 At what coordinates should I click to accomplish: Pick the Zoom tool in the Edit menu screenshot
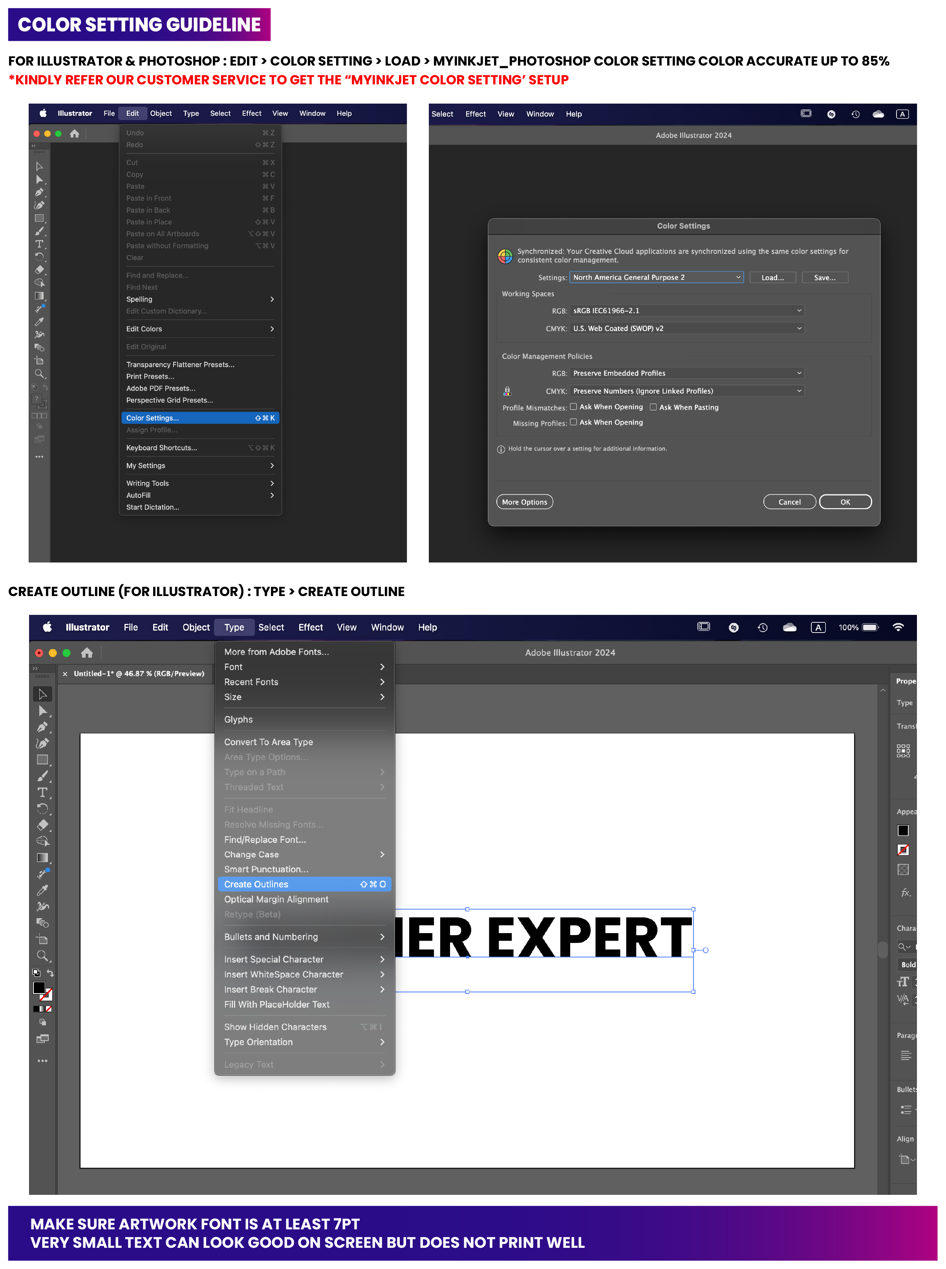click(x=40, y=374)
